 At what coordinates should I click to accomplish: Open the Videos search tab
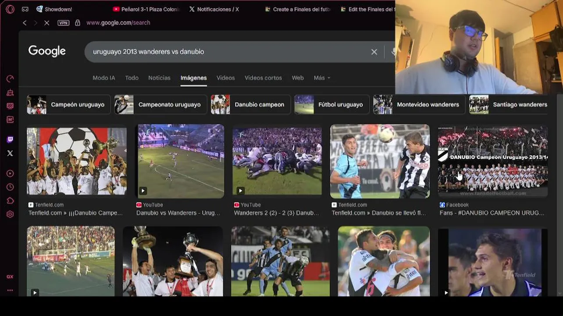(x=226, y=78)
